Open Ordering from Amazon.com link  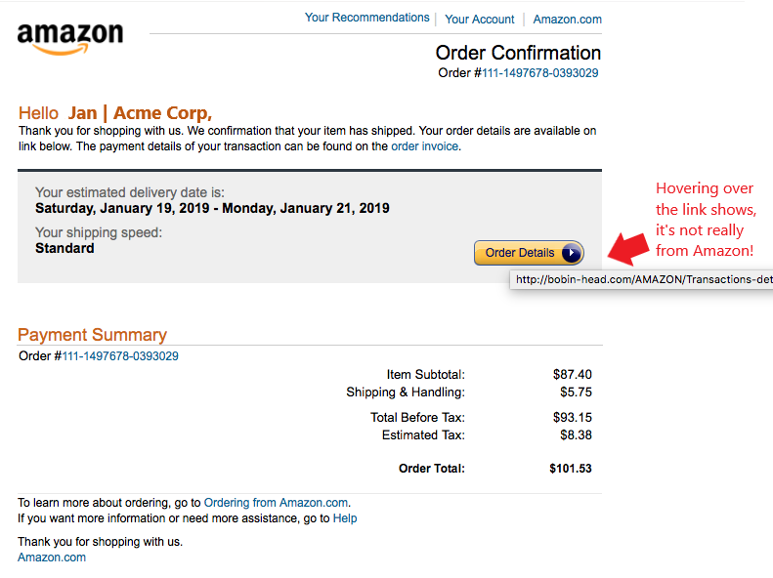(276, 503)
